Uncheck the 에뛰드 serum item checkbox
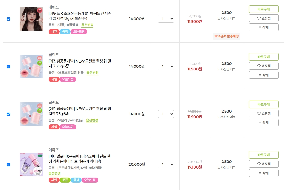 pos(9,19)
